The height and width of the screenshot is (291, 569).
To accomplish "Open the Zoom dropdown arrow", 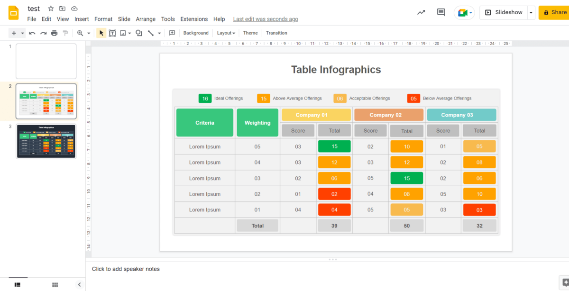I will (88, 33).
